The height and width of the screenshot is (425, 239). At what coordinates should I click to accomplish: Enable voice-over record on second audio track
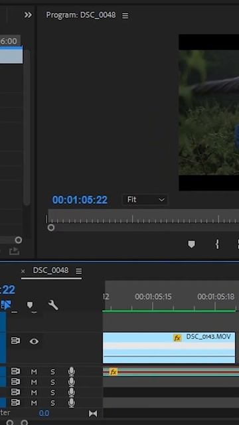point(72,382)
